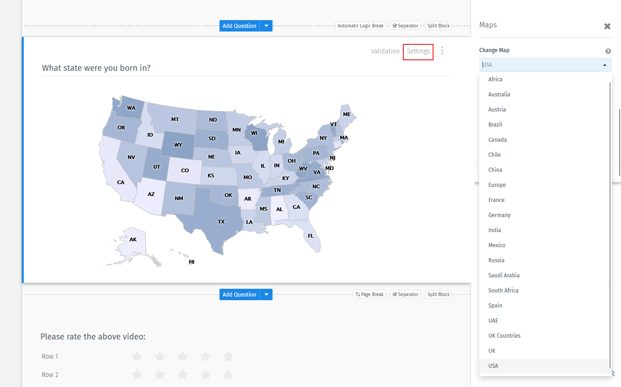Click the first star in Row 1
The image size is (621, 387).
(137, 356)
